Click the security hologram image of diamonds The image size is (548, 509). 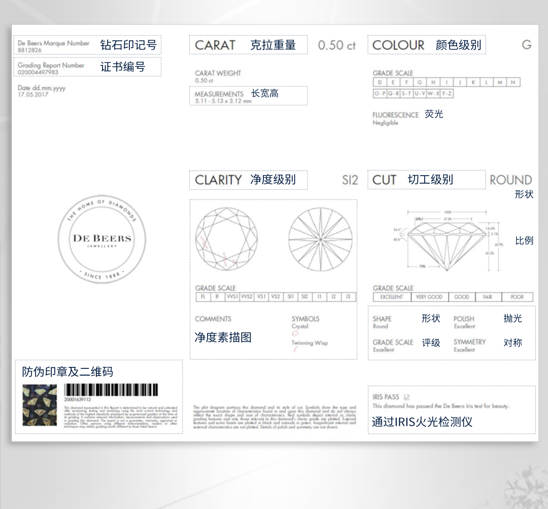[40, 405]
